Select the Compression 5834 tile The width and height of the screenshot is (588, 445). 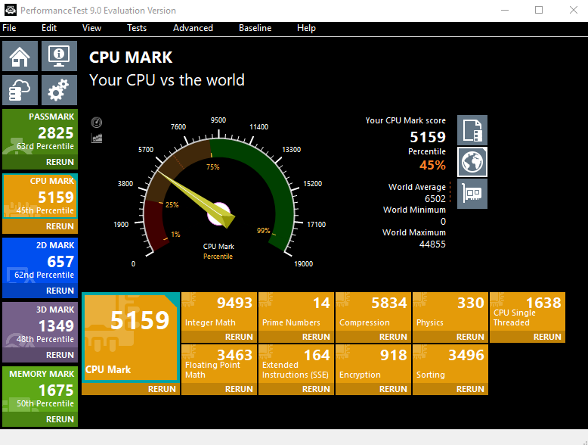coord(373,312)
